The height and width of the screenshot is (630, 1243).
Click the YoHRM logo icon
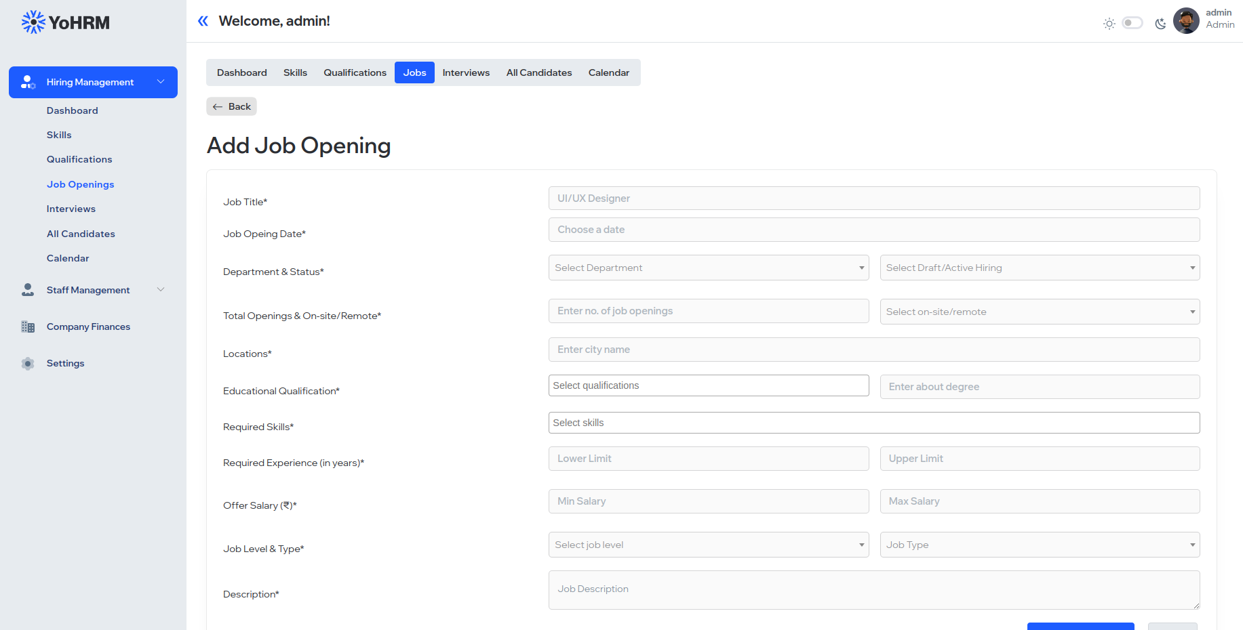32,22
